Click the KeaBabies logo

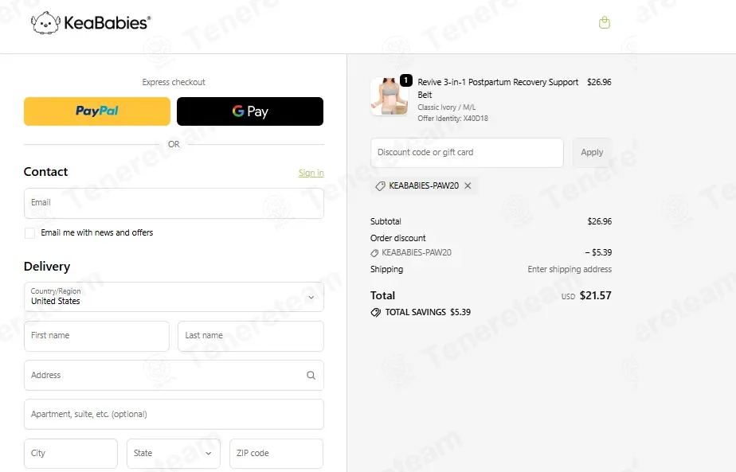tap(91, 22)
